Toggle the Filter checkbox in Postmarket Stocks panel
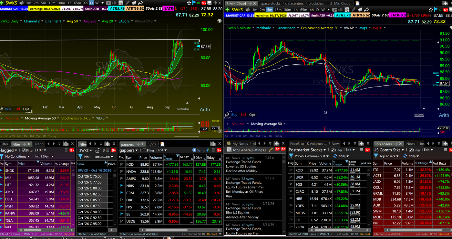The width and height of the screenshot is (452, 239). pos(333,150)
